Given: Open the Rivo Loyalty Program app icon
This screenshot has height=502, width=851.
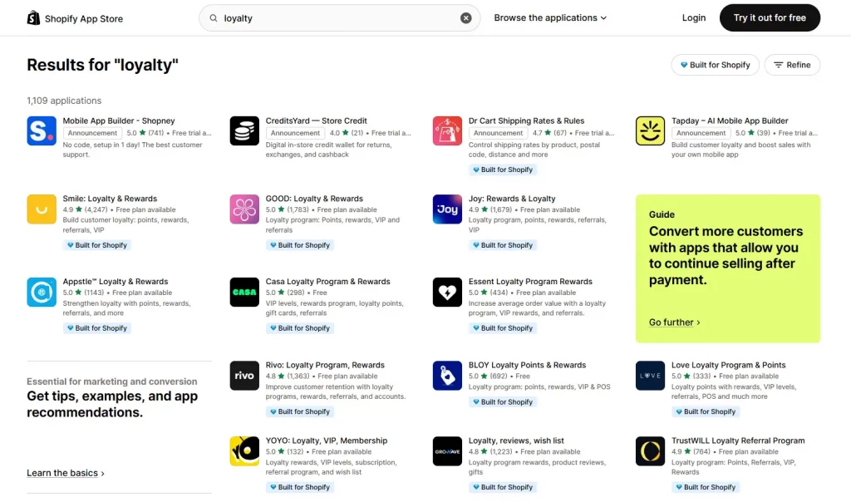Looking at the screenshot, I should [244, 376].
